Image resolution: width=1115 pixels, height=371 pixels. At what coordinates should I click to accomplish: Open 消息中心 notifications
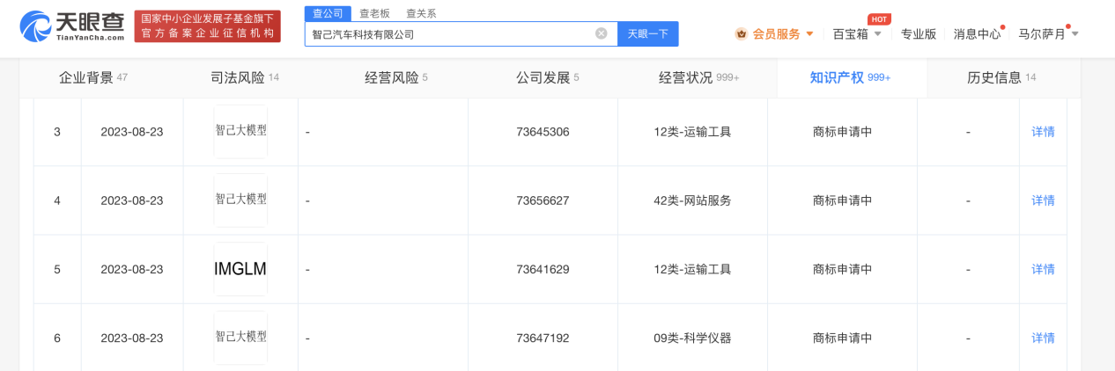coord(977,33)
